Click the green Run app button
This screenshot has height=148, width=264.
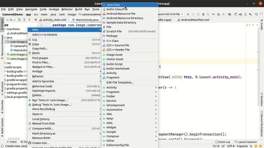[x=188, y=14]
